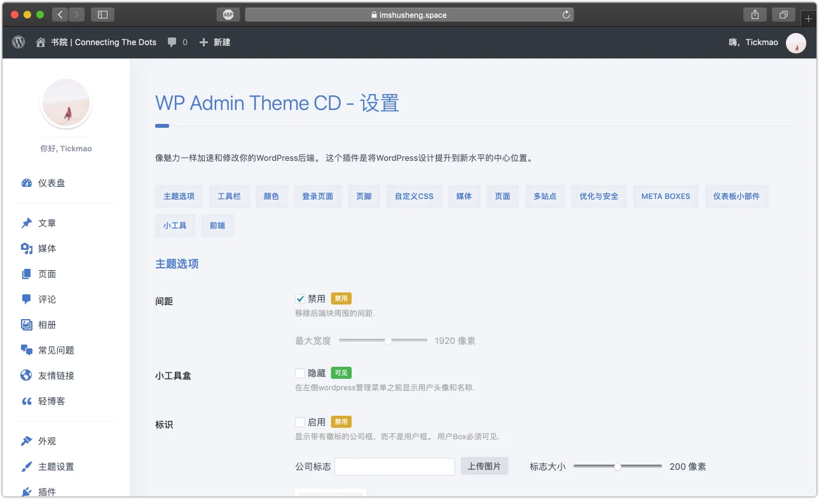Click the ABP Adblock Plus extension icon
Viewport: 819px width, 499px height.
[228, 15]
